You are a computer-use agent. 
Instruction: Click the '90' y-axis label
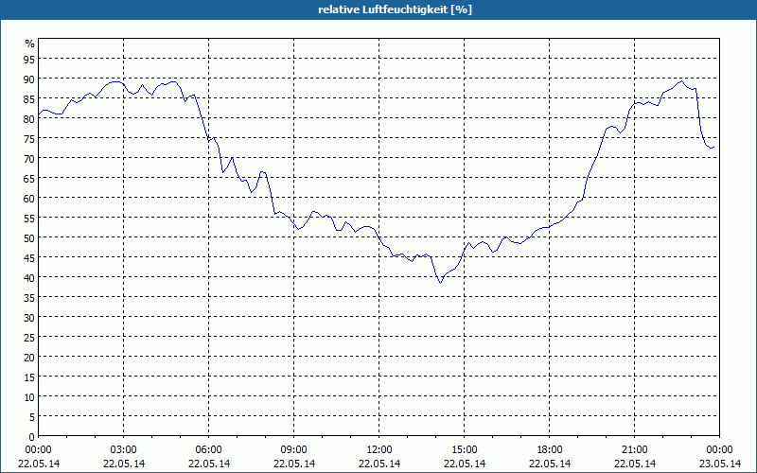29,79
